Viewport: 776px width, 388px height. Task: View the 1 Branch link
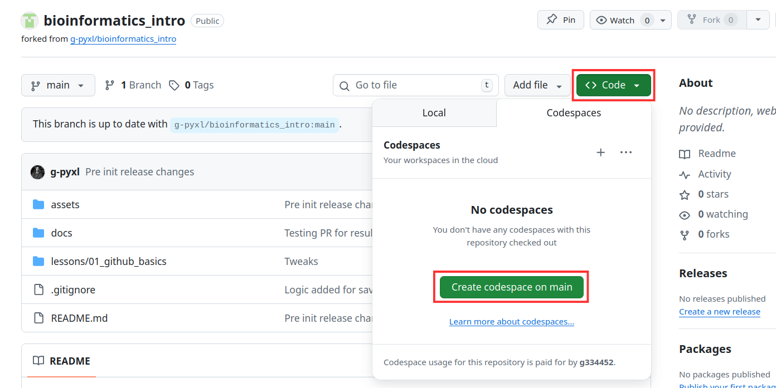(133, 85)
